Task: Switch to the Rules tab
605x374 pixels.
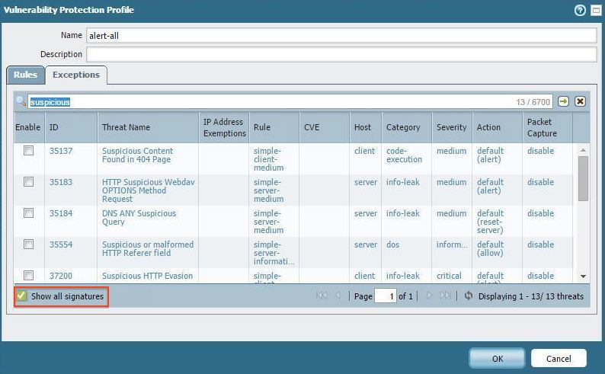Action: [x=25, y=75]
